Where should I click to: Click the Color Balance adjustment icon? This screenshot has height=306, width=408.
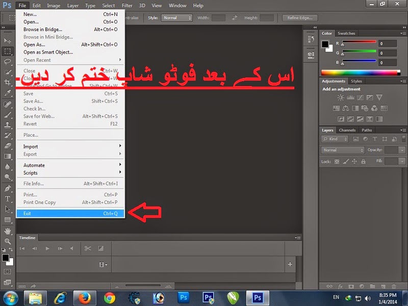pos(346,108)
